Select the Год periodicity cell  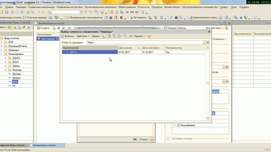tap(185, 52)
